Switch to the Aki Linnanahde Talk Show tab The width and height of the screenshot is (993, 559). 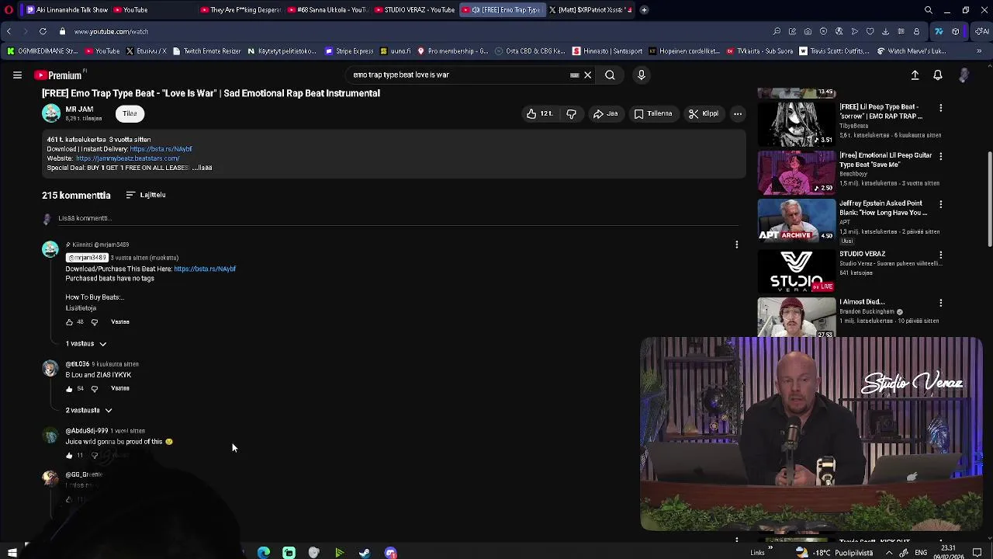coord(67,10)
